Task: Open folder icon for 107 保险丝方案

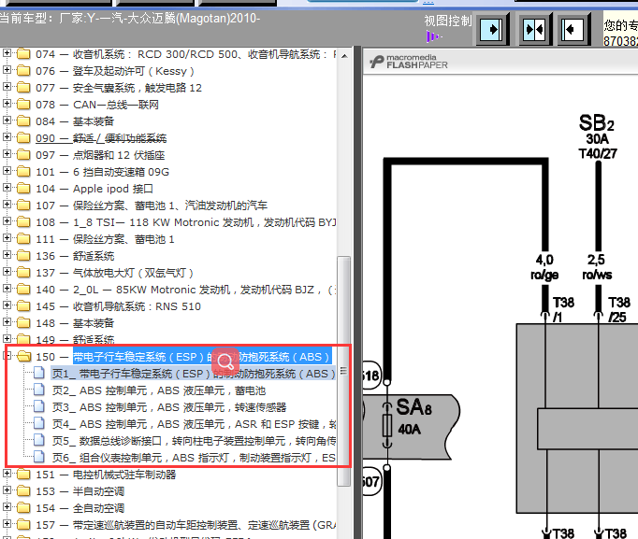Action: coord(23,206)
